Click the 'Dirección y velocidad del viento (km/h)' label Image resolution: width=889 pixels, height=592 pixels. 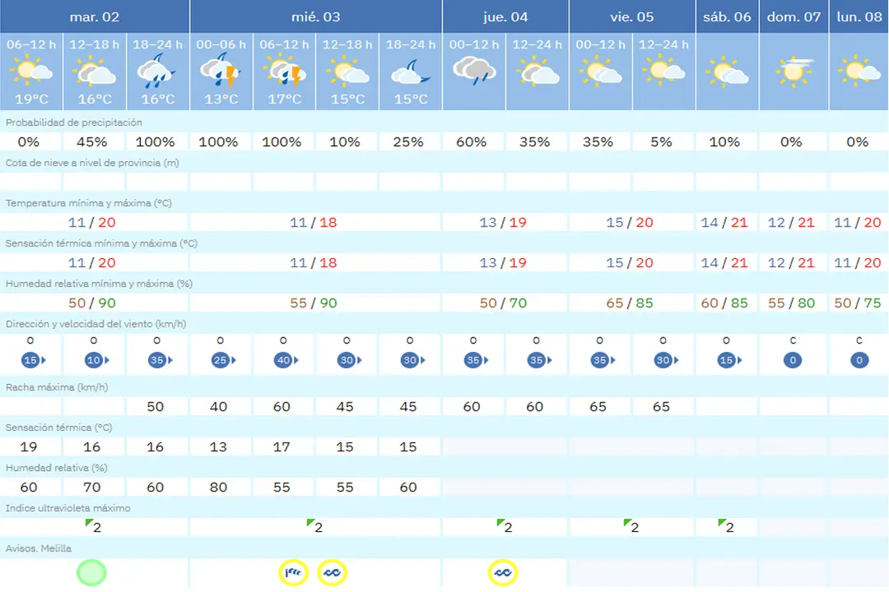[x=95, y=323]
